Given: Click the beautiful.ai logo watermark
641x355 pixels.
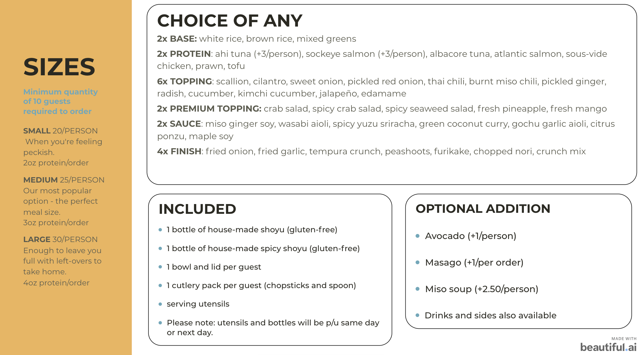Looking at the screenshot, I should 608,345.
